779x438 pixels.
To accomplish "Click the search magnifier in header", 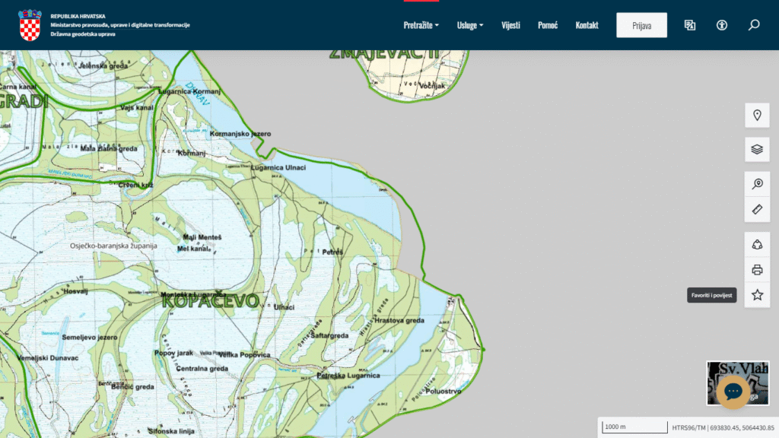I will point(754,25).
